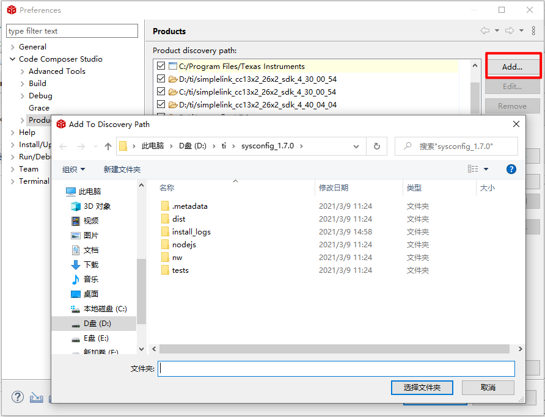Click the disabled Edit... button
Screen dimensions: 545x417
512,87
